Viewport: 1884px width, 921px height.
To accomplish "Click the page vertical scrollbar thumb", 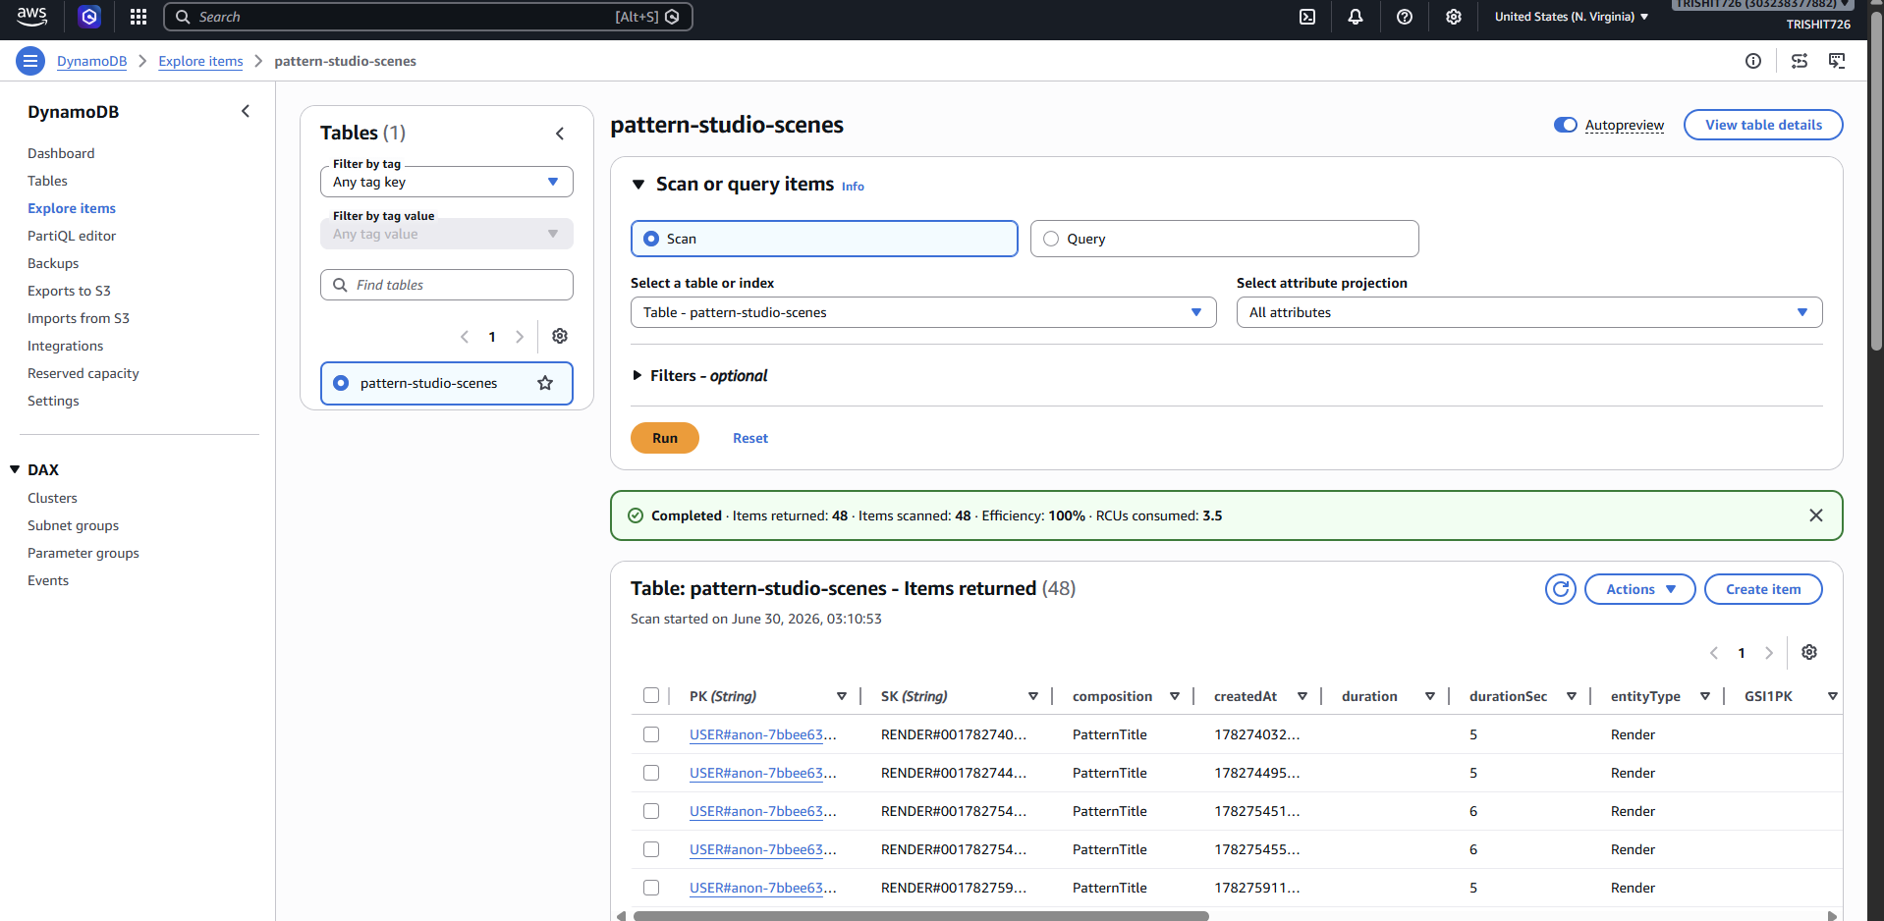I will pyautogui.click(x=1876, y=182).
